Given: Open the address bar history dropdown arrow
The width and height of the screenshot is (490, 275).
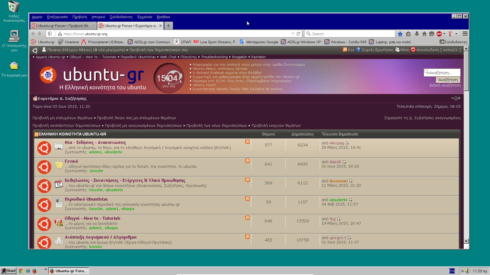Looking at the screenshot, I should (293, 34).
